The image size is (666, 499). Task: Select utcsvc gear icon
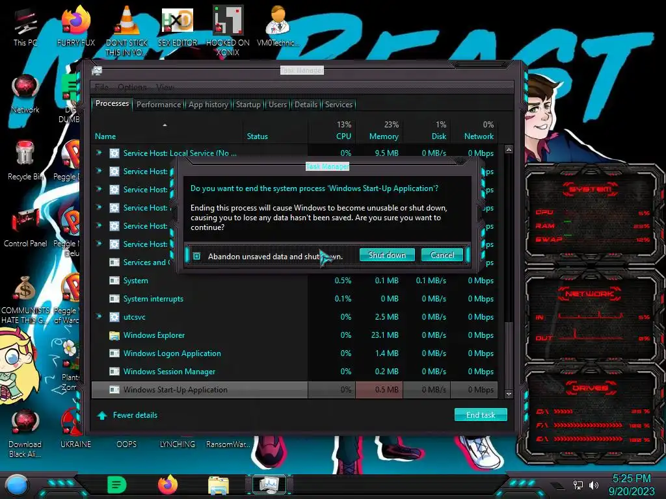(114, 317)
